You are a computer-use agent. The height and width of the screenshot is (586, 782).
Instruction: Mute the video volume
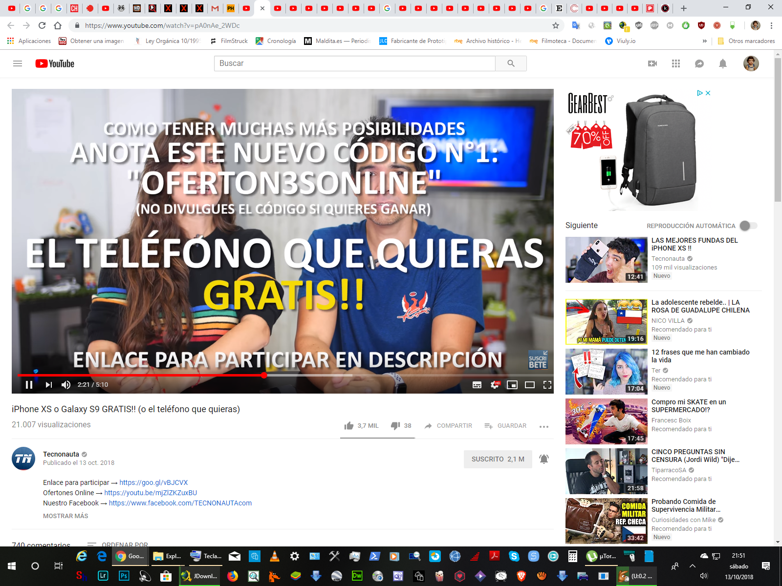(x=66, y=385)
